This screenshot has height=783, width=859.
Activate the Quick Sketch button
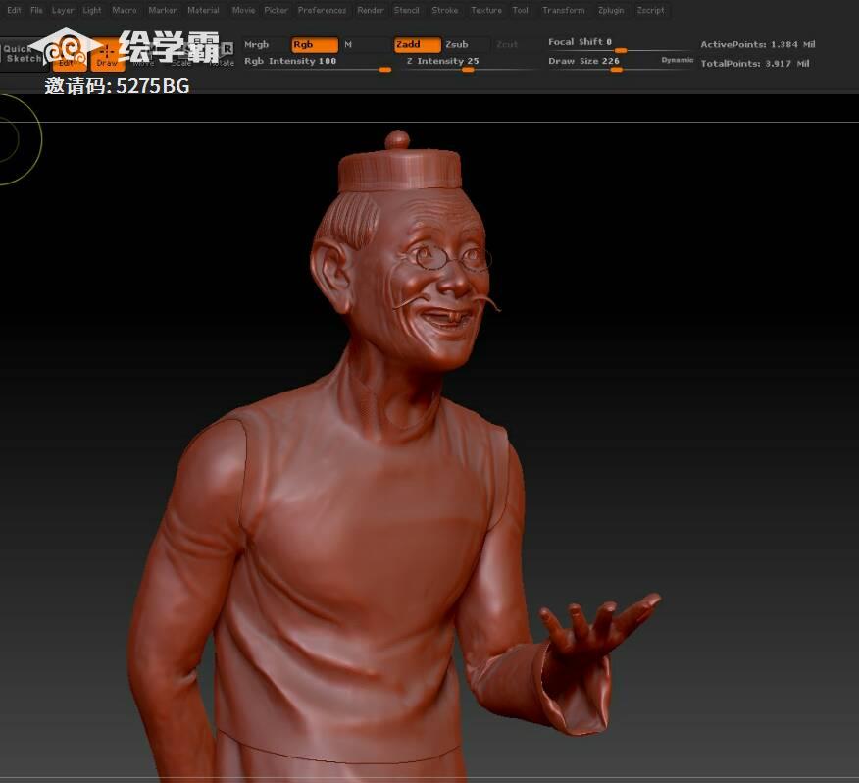[23, 54]
